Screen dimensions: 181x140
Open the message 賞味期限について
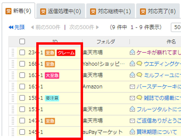(157, 132)
